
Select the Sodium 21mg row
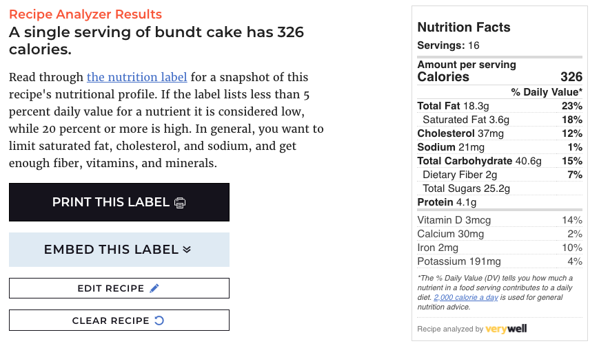(500, 147)
